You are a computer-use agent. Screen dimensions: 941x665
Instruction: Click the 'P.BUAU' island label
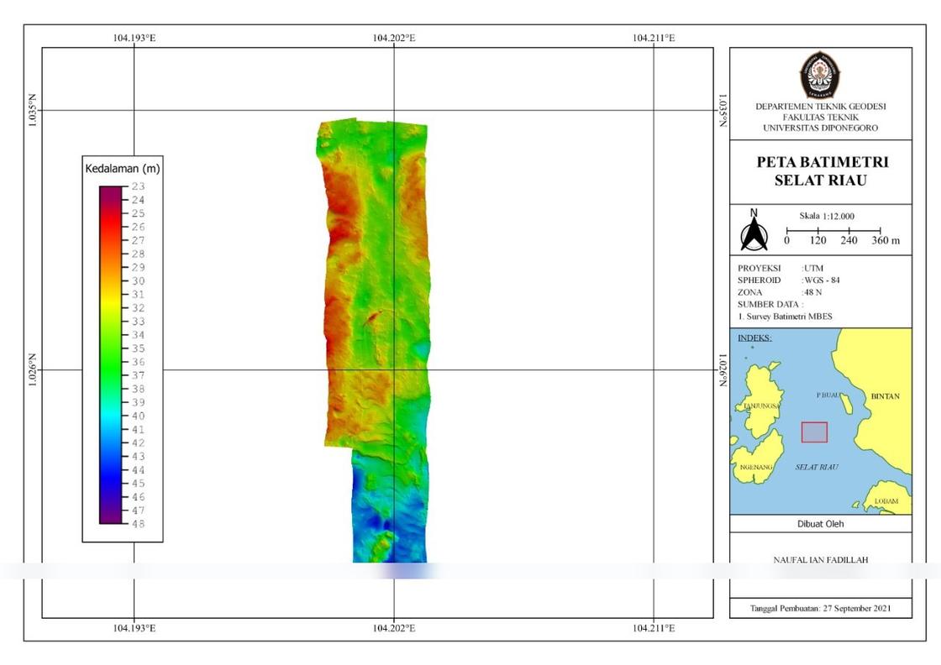(828, 395)
